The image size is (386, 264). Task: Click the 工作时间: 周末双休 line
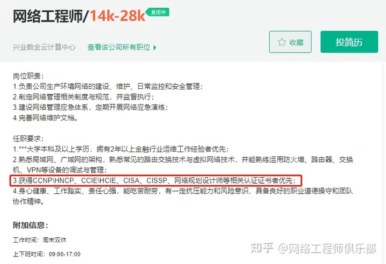40,240
